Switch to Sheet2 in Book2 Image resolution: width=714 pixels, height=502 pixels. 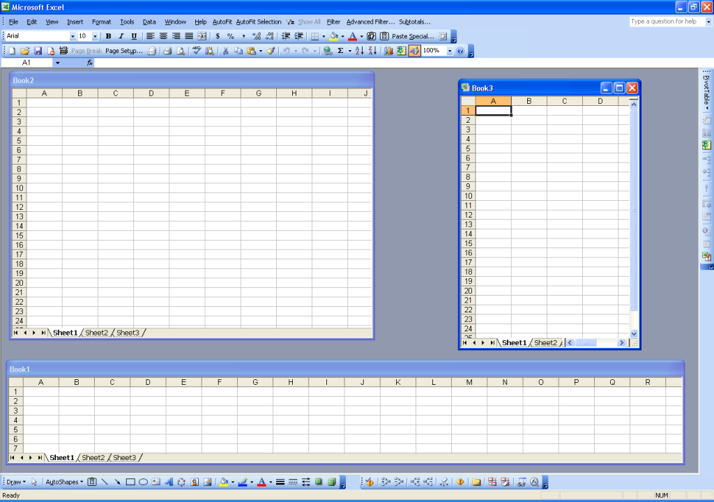point(96,333)
